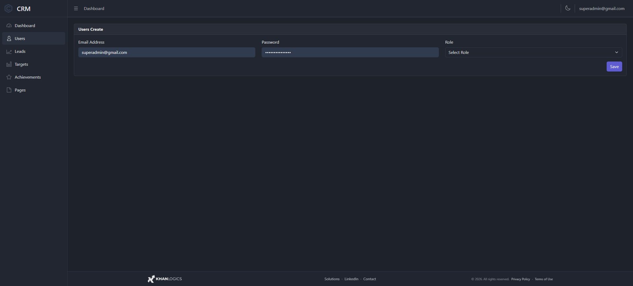Click the Pages document icon
Screen dimensions: 633x286
(x=9, y=90)
